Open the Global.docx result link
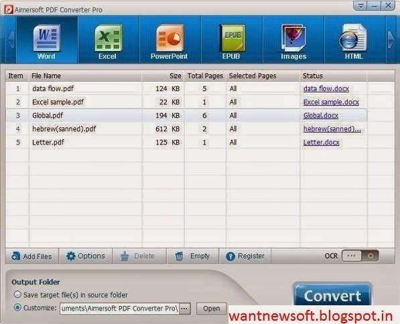This screenshot has width=400, height=324. coord(321,116)
